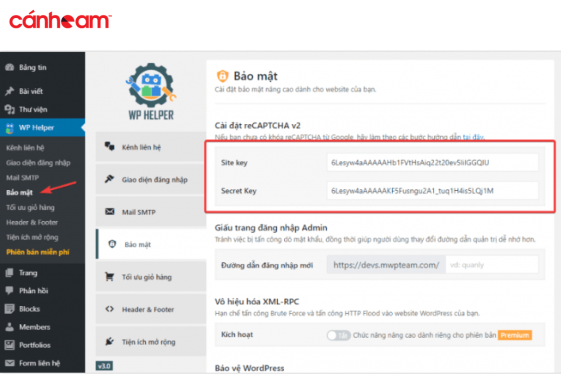Viewport: 561px width, 374px height.
Task: Open Tiện ích mở rộng submenu item
Action: click(32, 237)
